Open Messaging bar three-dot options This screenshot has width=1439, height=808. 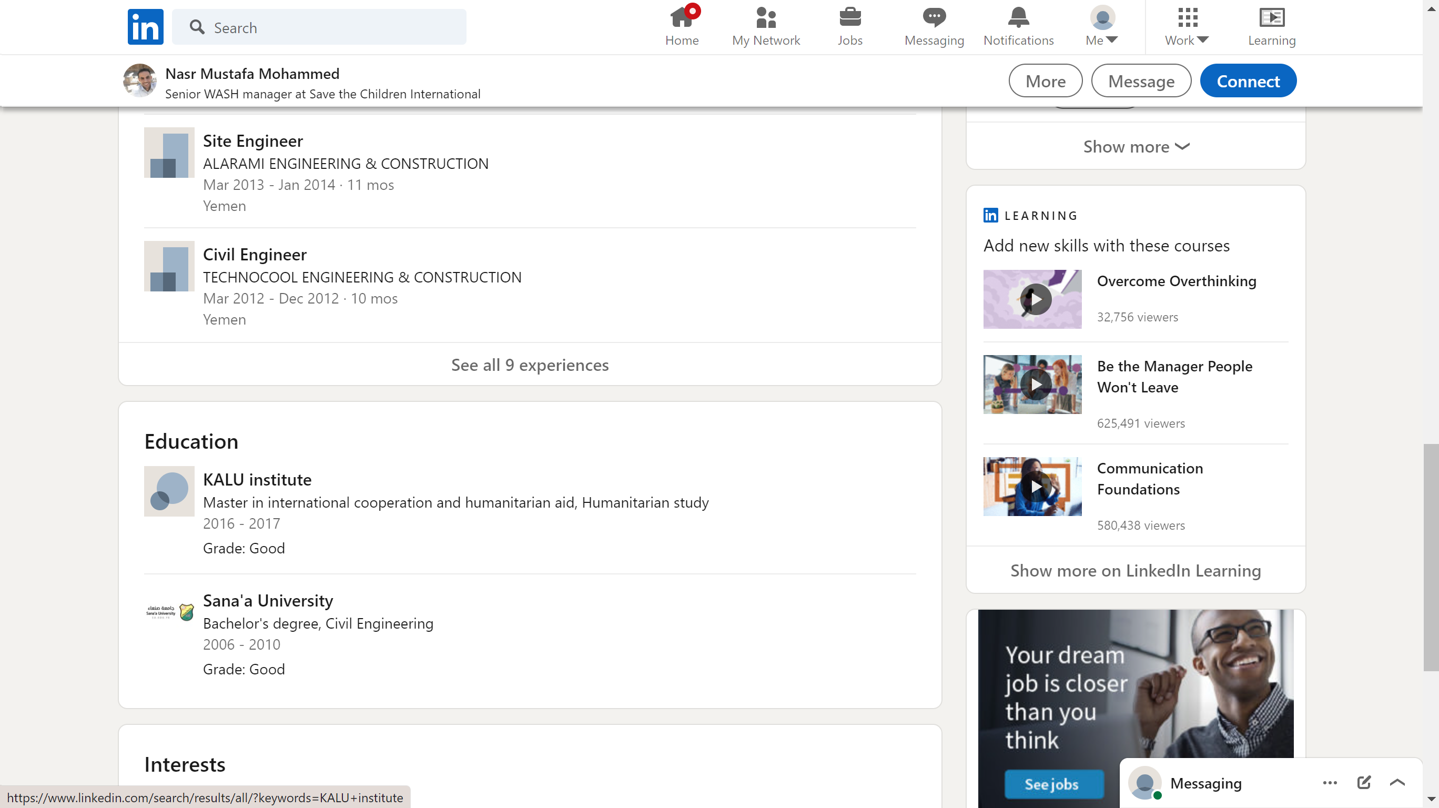(1330, 782)
